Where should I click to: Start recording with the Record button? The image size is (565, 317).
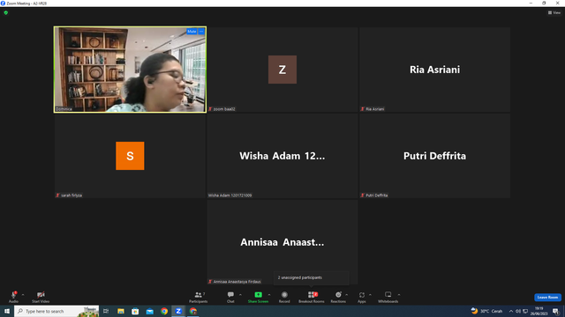(x=284, y=297)
